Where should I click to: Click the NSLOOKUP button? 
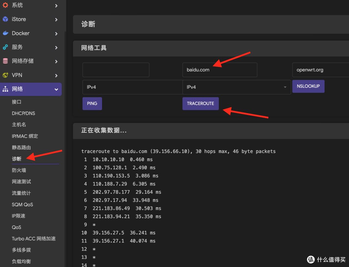coord(308,86)
